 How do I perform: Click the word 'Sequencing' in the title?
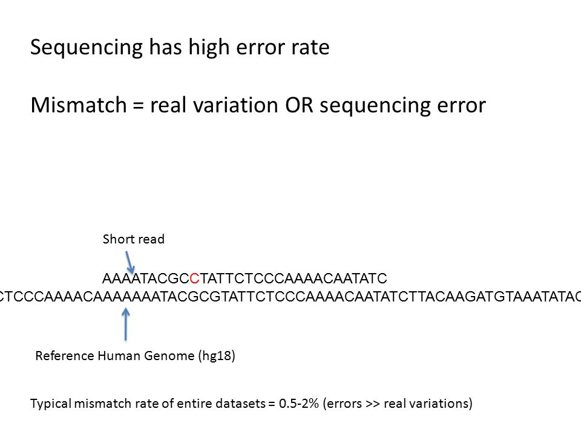point(87,47)
